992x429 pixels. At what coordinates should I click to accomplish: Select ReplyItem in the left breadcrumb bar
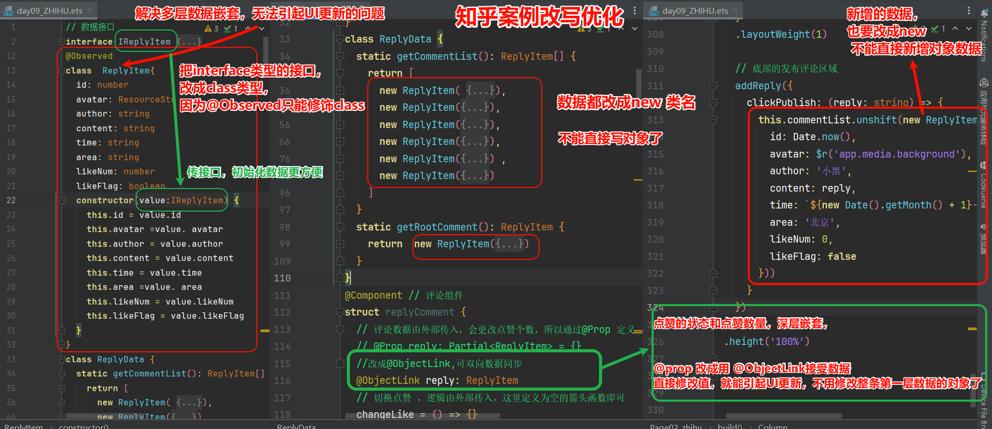[x=23, y=426]
